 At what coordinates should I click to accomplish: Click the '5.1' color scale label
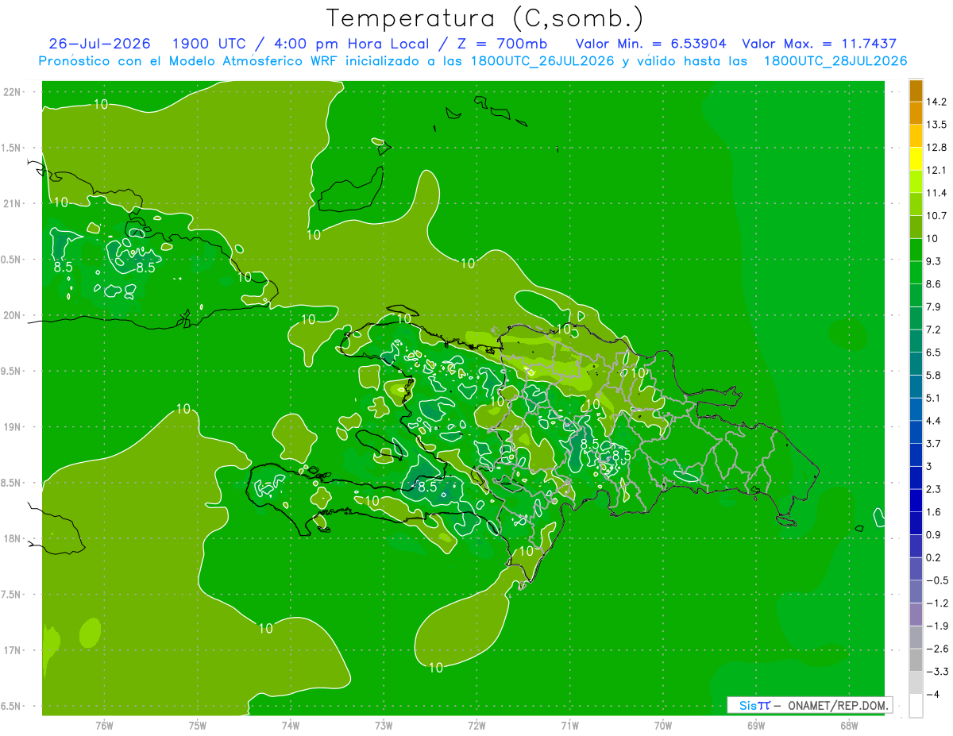(x=933, y=399)
